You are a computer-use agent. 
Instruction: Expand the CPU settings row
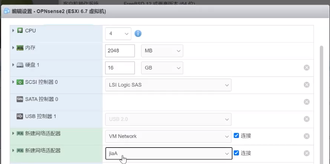[13, 31]
